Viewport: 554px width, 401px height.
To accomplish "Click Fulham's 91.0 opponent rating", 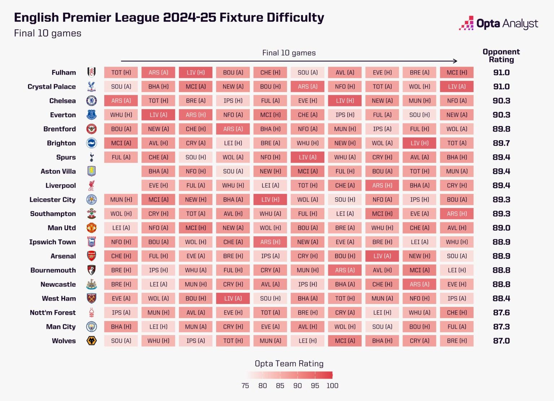I will [x=501, y=72].
